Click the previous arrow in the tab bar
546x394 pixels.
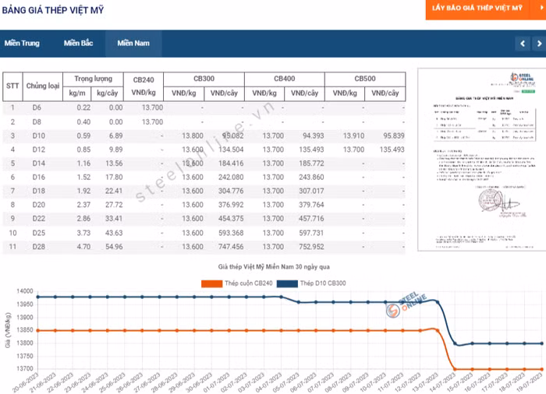[523, 44]
